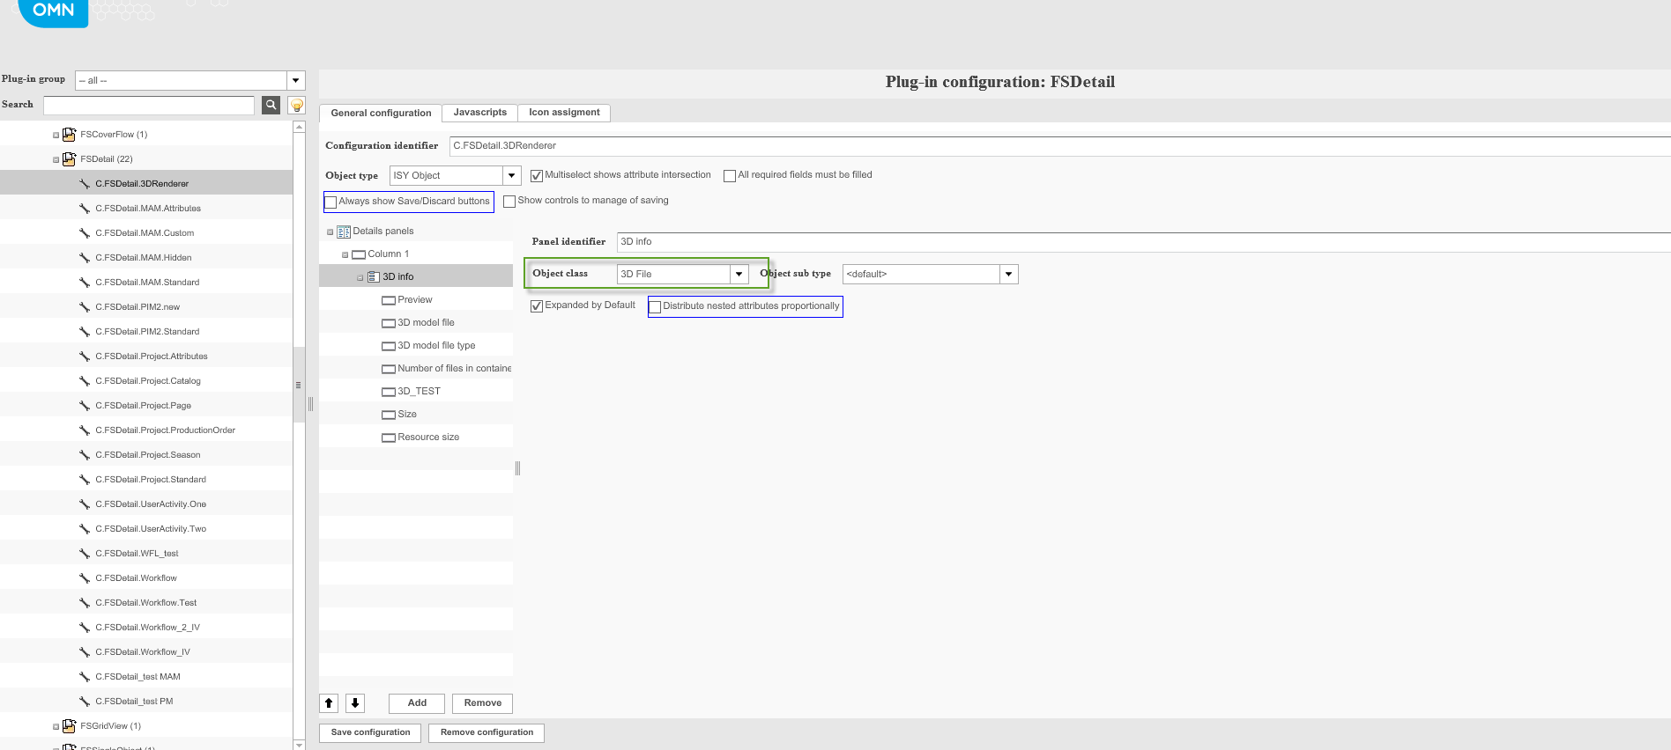Screen dimensions: 1671x750
Task: Click Remove configuration
Action: point(486,732)
